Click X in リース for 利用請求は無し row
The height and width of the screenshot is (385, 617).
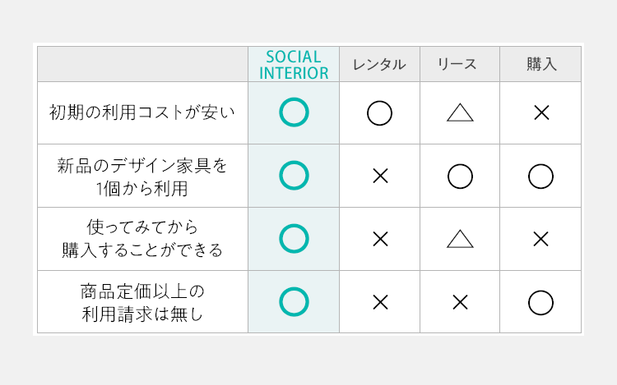[460, 303]
